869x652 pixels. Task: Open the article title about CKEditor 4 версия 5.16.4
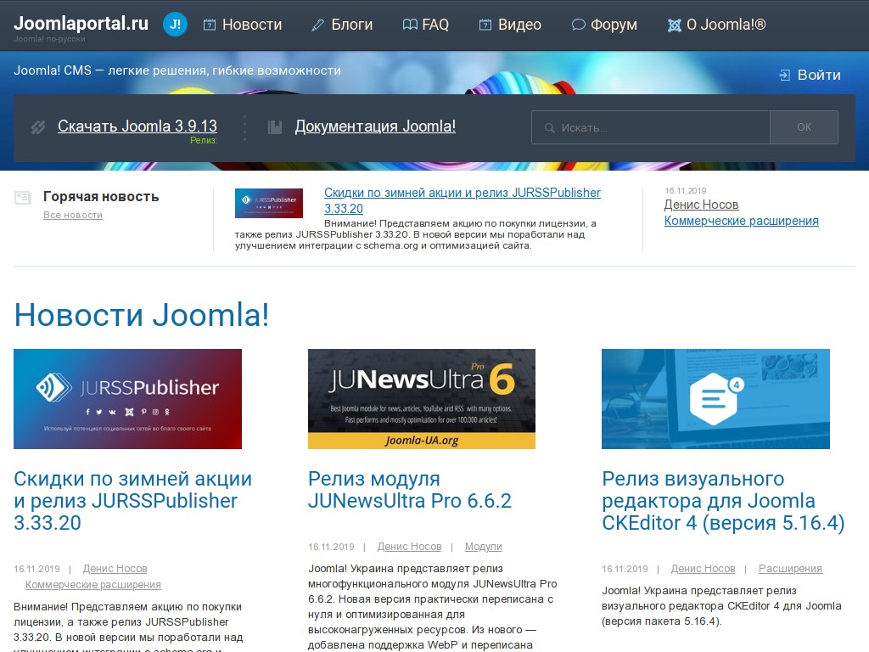[x=723, y=501]
